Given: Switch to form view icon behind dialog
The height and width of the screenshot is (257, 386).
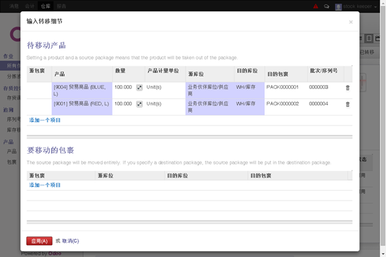Looking at the screenshot, I should (x=369, y=38).
